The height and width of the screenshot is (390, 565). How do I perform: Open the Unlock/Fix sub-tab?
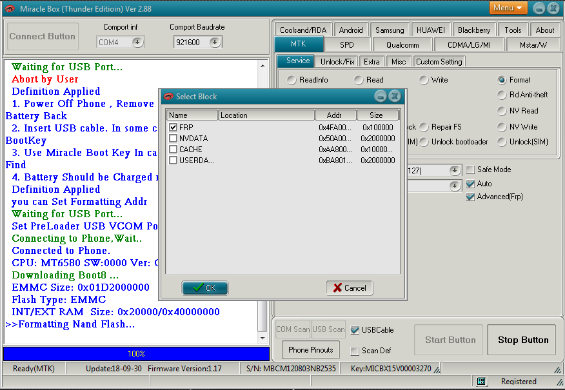[337, 62]
